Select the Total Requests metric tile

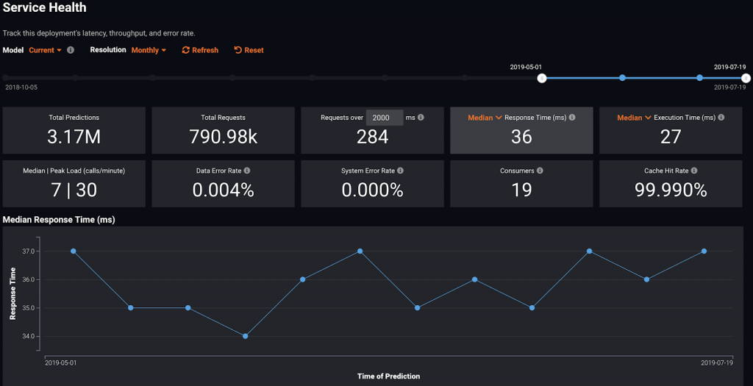click(223, 130)
